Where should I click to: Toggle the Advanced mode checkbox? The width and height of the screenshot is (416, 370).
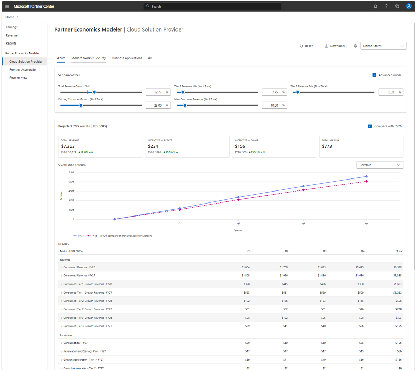pyautogui.click(x=374, y=75)
